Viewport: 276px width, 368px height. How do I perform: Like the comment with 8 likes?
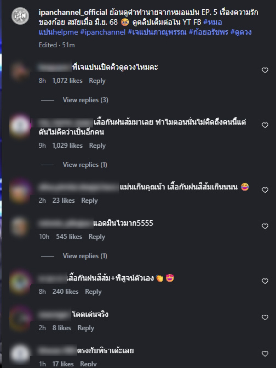coord(265,318)
